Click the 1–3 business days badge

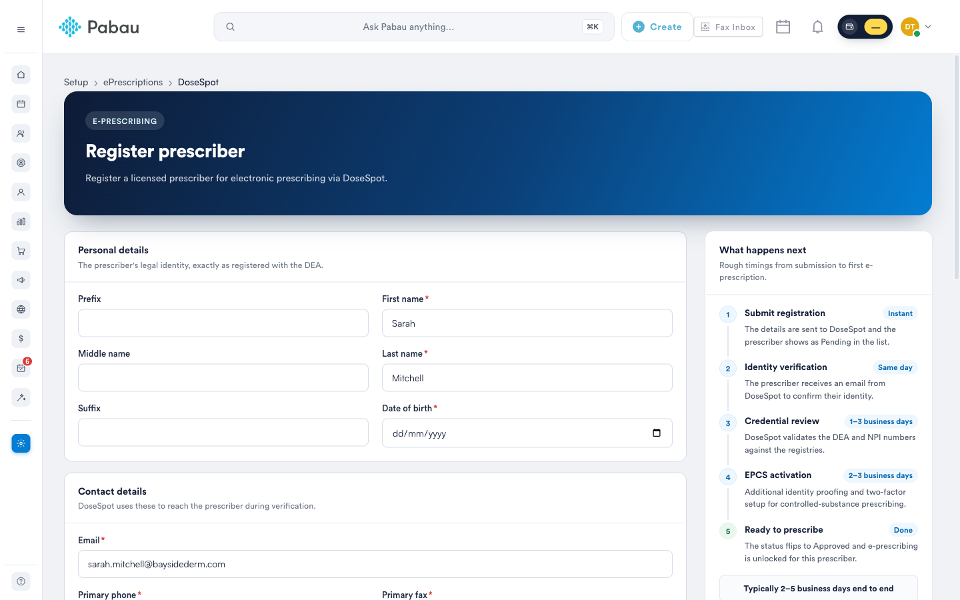[x=881, y=421]
